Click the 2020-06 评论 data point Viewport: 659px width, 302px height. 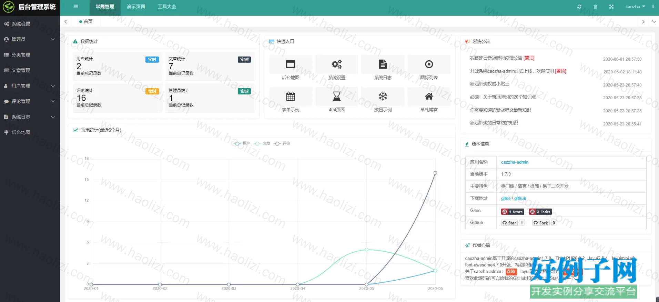(x=435, y=173)
